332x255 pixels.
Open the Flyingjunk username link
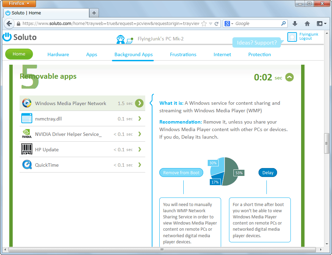309,34
